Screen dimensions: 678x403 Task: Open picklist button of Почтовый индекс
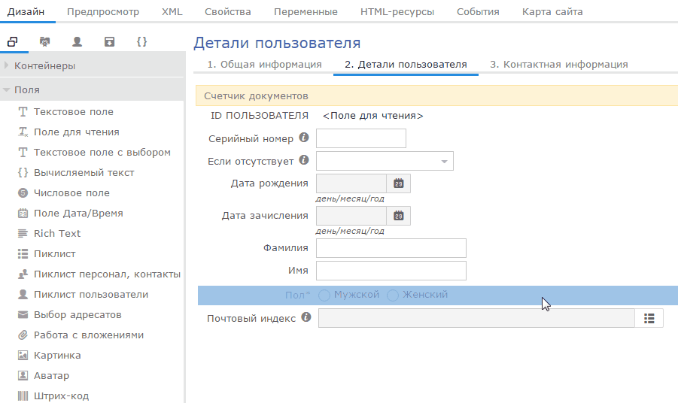pos(649,319)
